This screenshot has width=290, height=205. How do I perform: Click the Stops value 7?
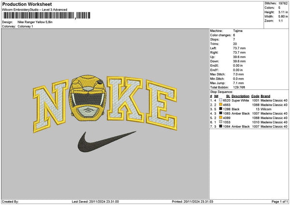[234, 40]
